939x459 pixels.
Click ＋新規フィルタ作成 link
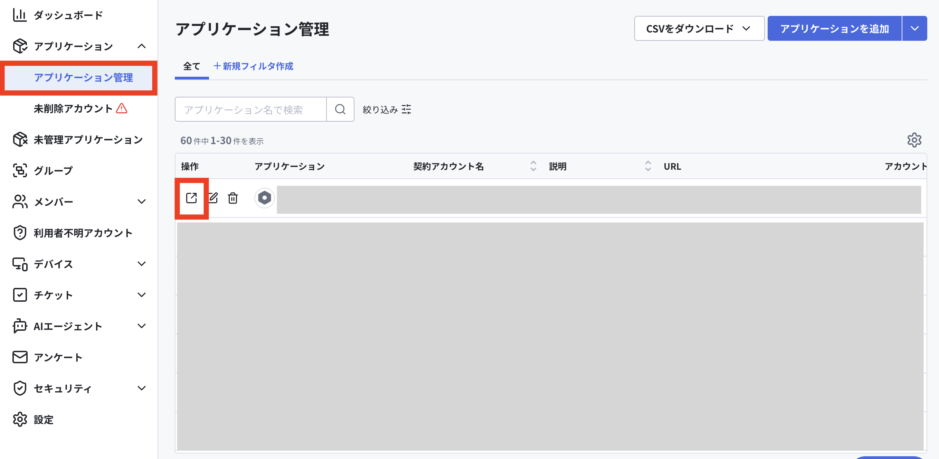coord(253,66)
